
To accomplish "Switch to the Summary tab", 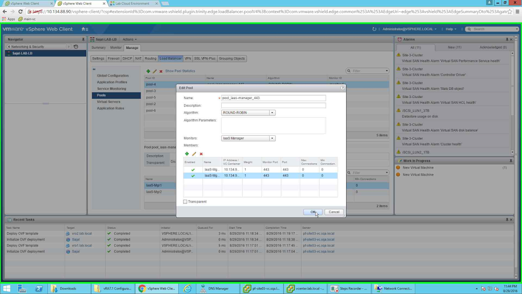I will tap(98, 47).
